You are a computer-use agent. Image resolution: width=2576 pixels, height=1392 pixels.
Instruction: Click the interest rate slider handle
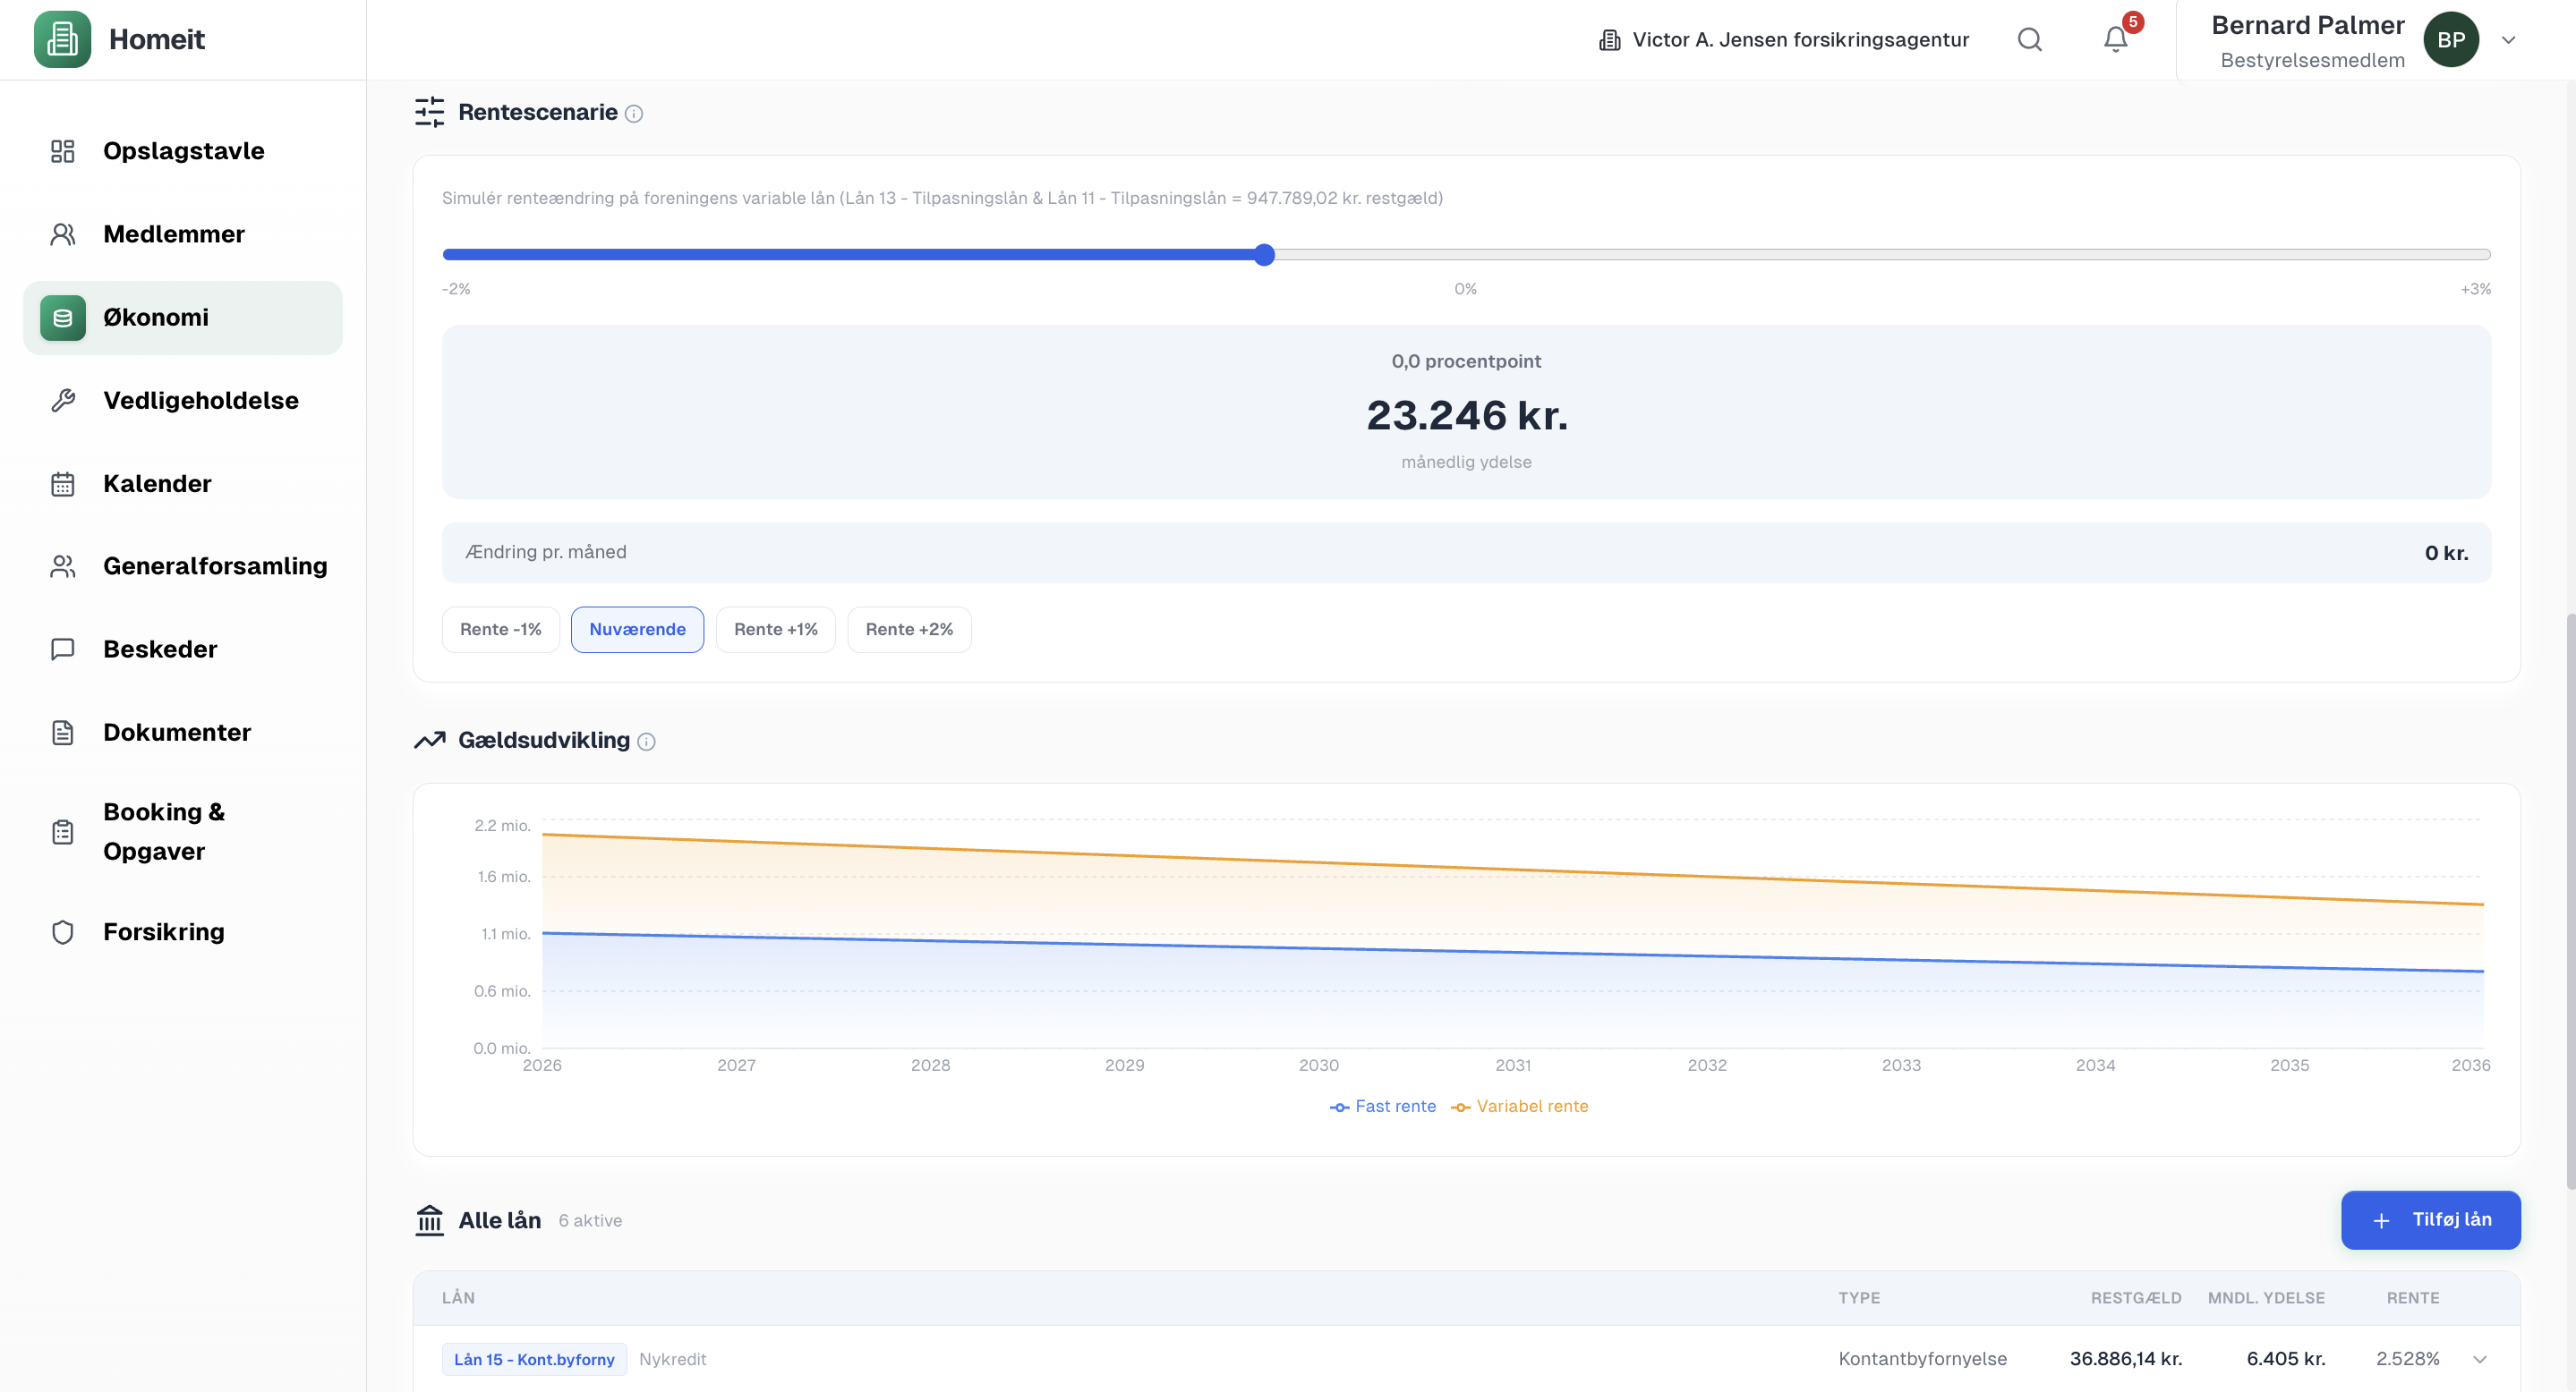(x=1264, y=255)
